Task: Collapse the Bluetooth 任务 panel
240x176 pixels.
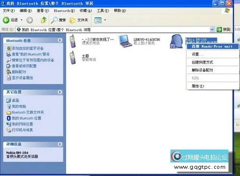Action: [x=60, y=40]
